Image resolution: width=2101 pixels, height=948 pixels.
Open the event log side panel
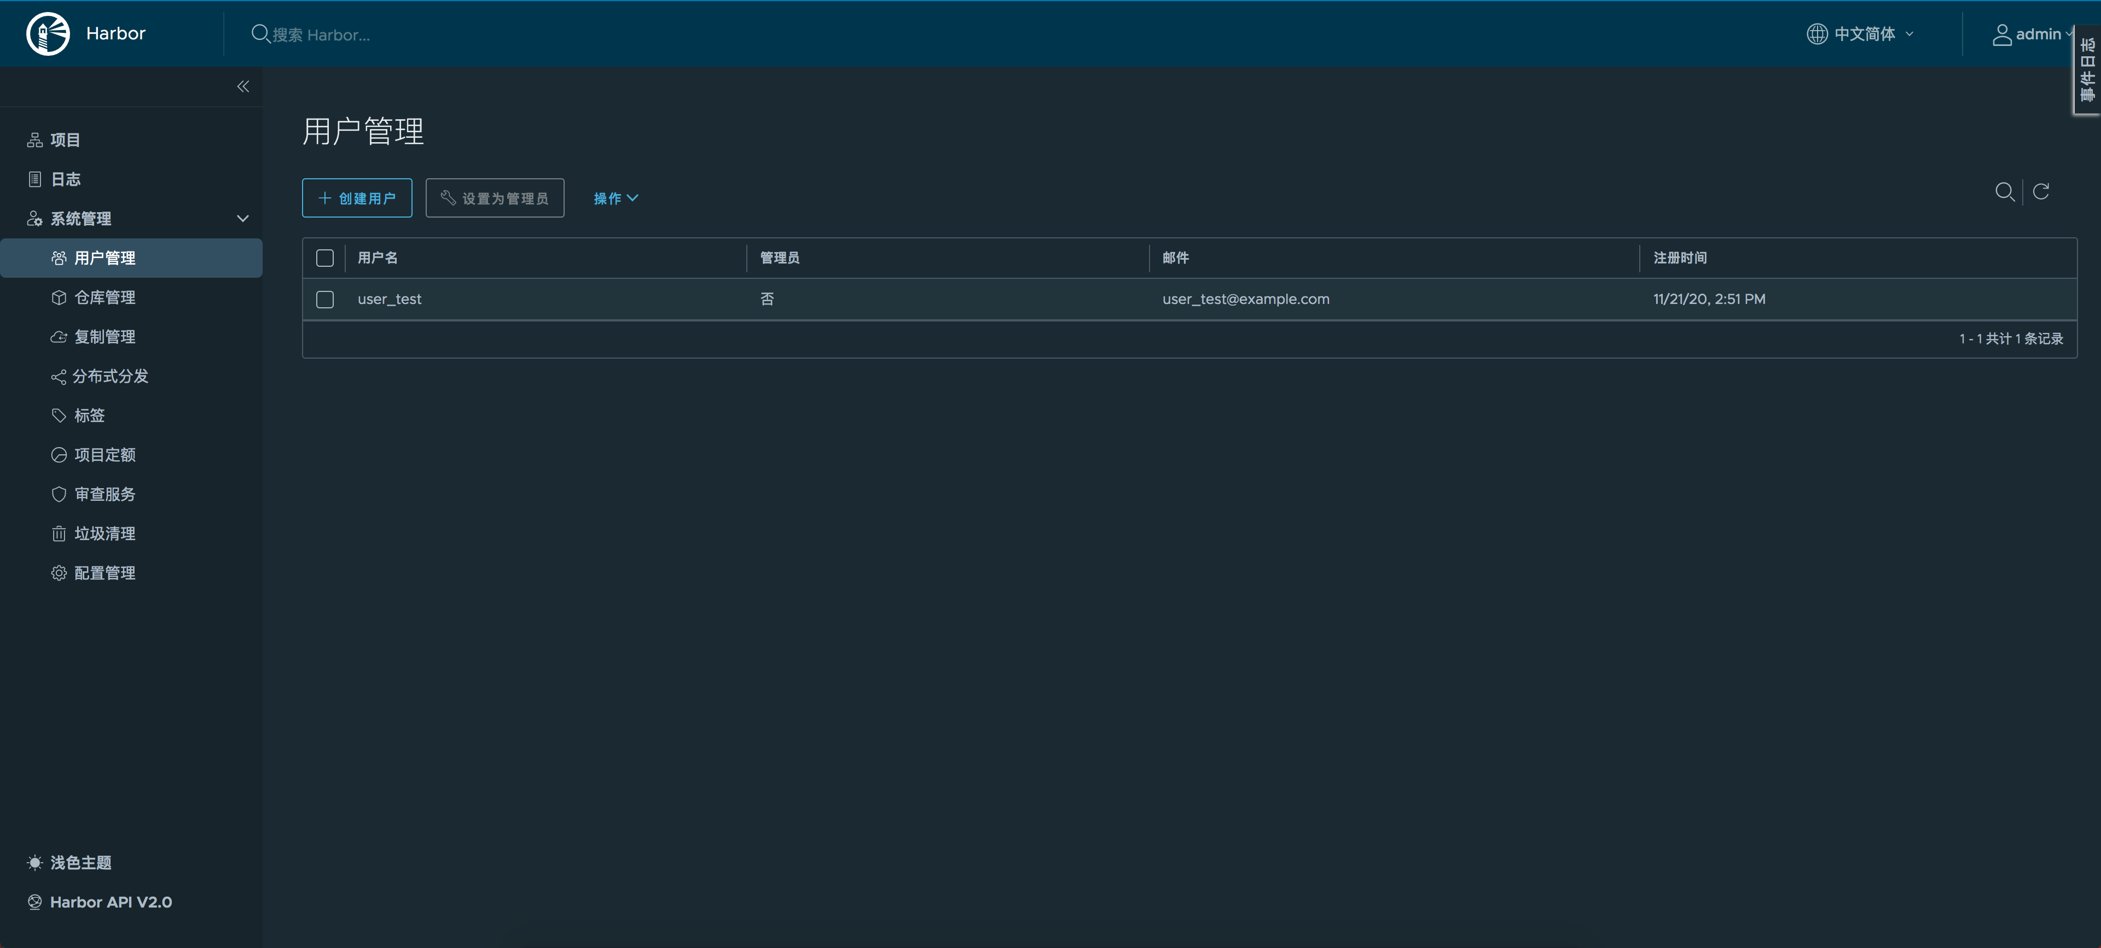[2088, 71]
